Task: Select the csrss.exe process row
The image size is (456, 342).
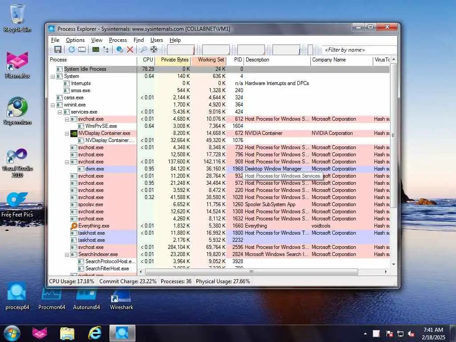Action: [219, 98]
